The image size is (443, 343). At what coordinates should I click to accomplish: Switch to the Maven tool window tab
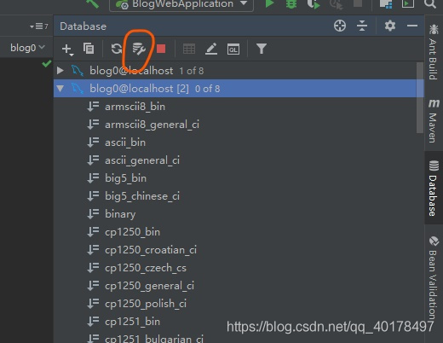[434, 120]
